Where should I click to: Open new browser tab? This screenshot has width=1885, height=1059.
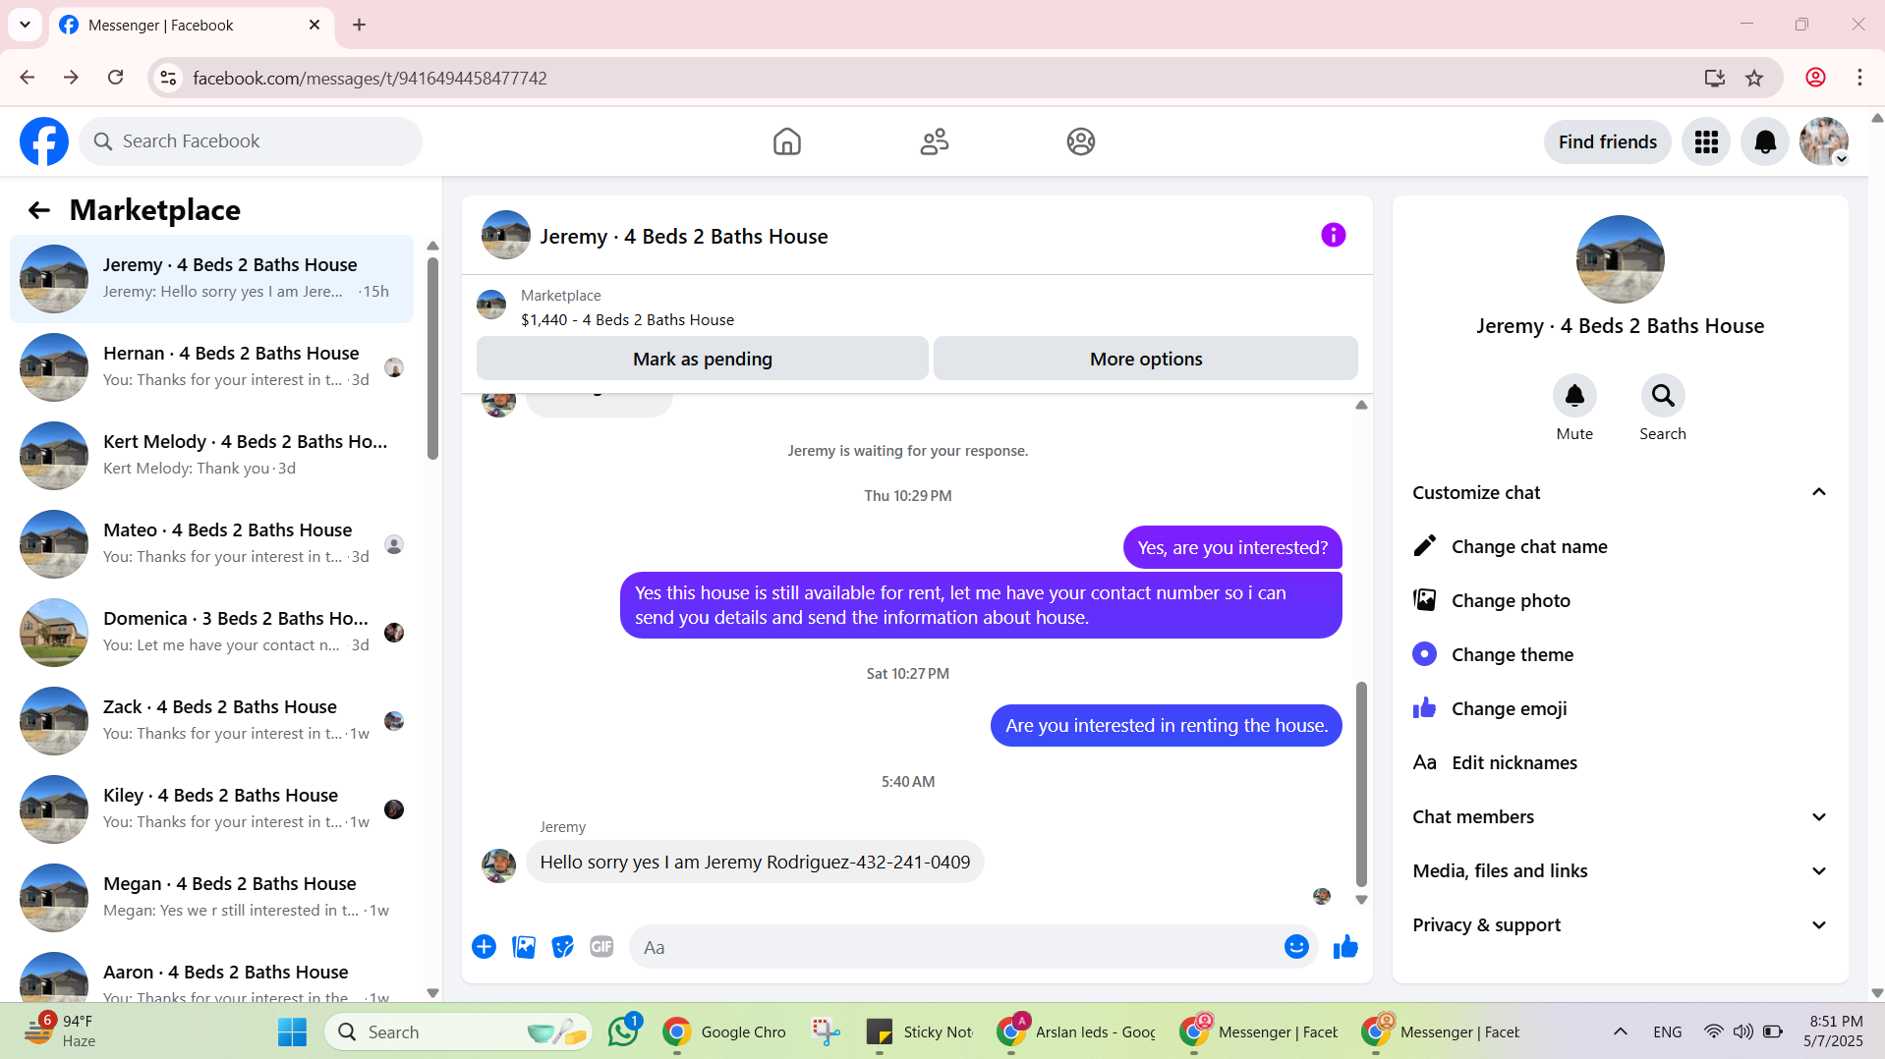point(359,25)
